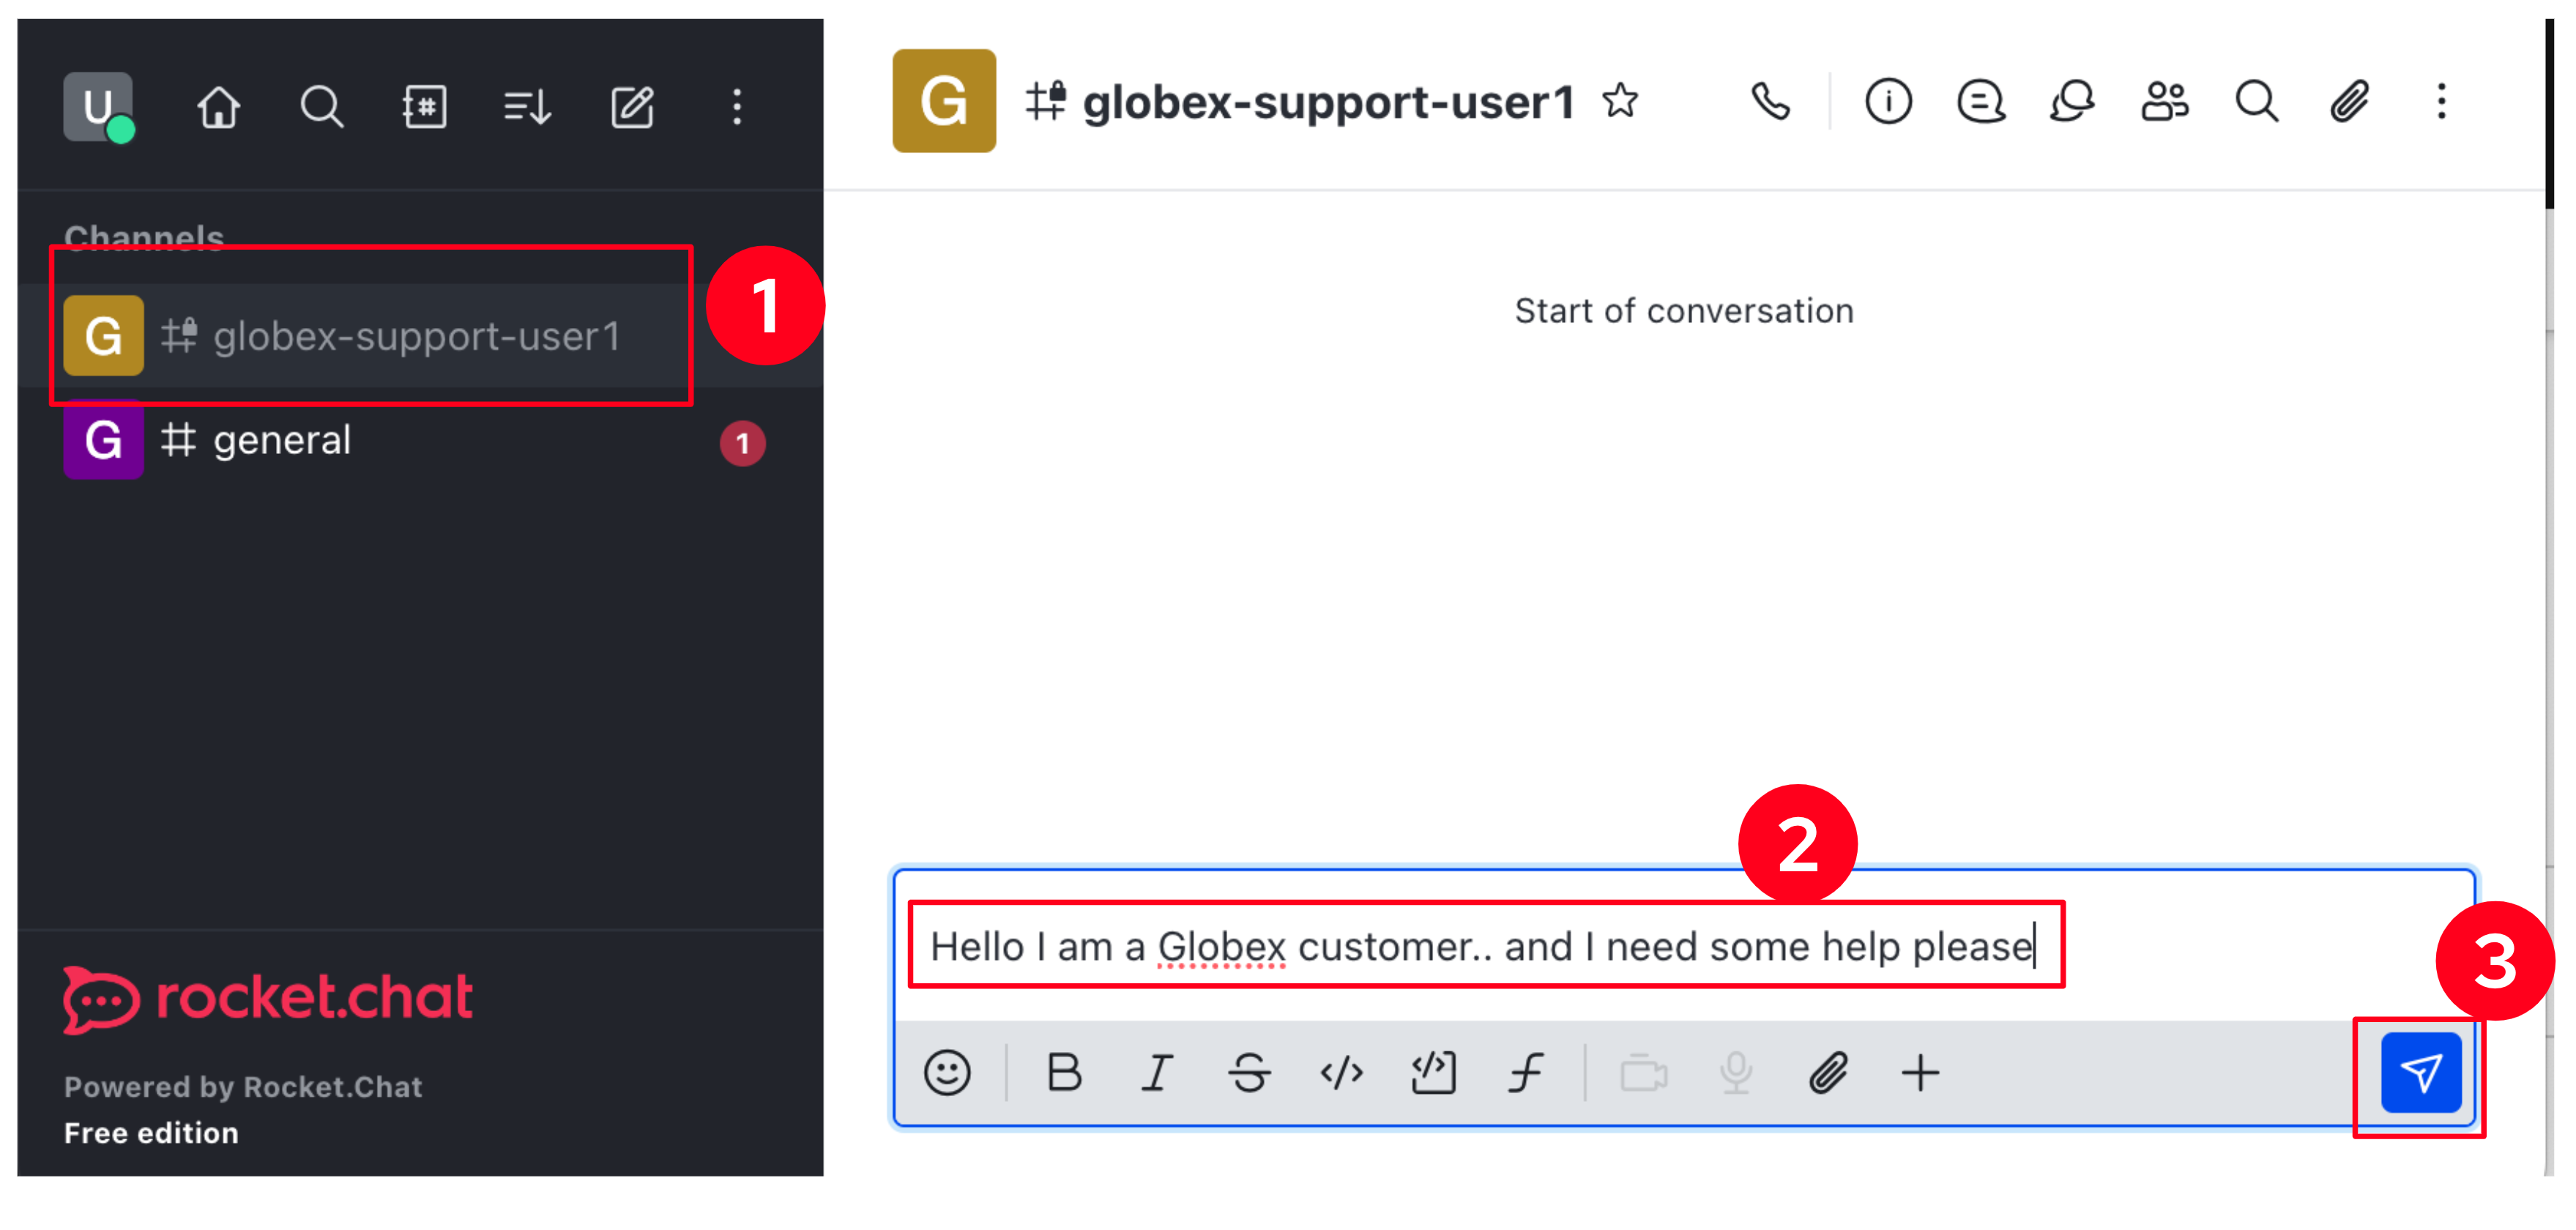Click 'Start of conversation' text
Viewport: 2576px width, 1230px height.
[1684, 311]
